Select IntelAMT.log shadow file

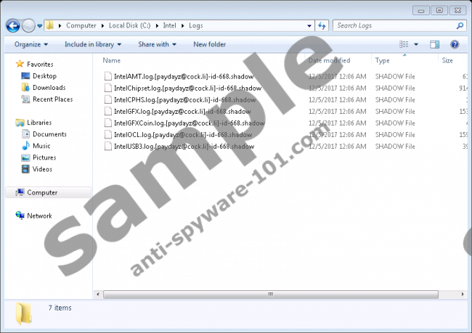pyautogui.click(x=183, y=76)
